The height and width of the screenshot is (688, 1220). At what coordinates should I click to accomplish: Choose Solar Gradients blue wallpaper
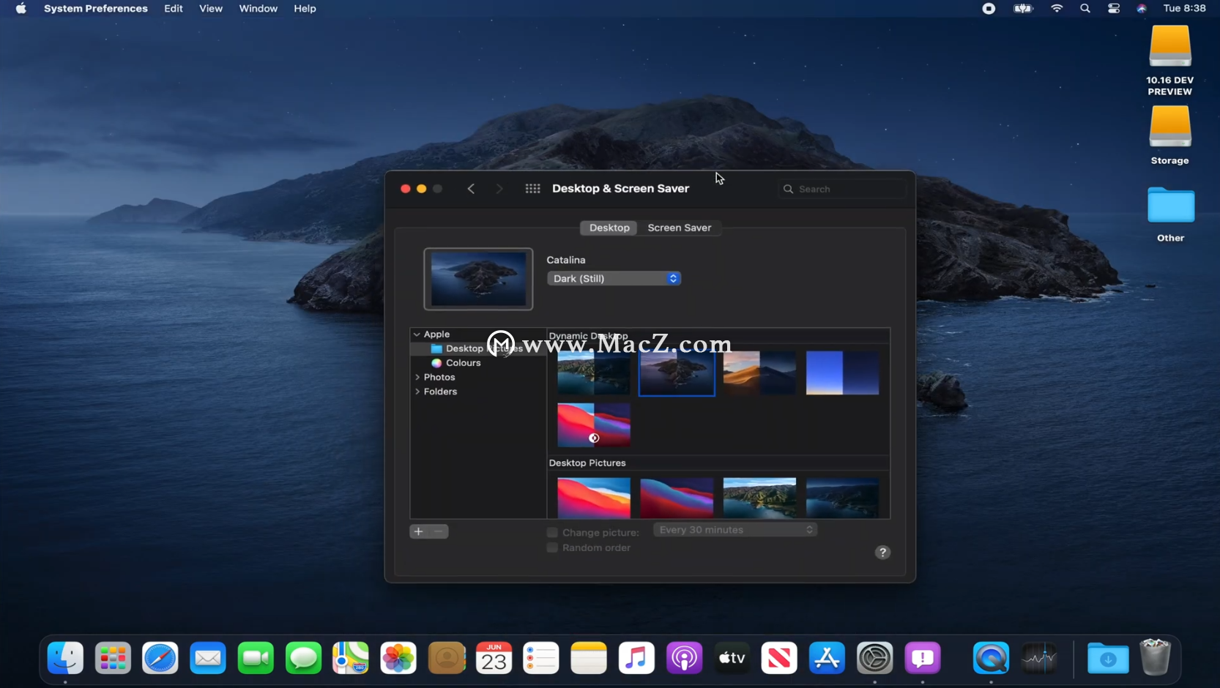click(x=842, y=373)
